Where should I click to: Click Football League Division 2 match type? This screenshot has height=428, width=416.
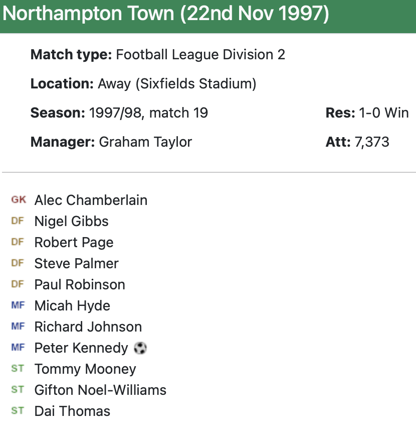click(x=200, y=54)
